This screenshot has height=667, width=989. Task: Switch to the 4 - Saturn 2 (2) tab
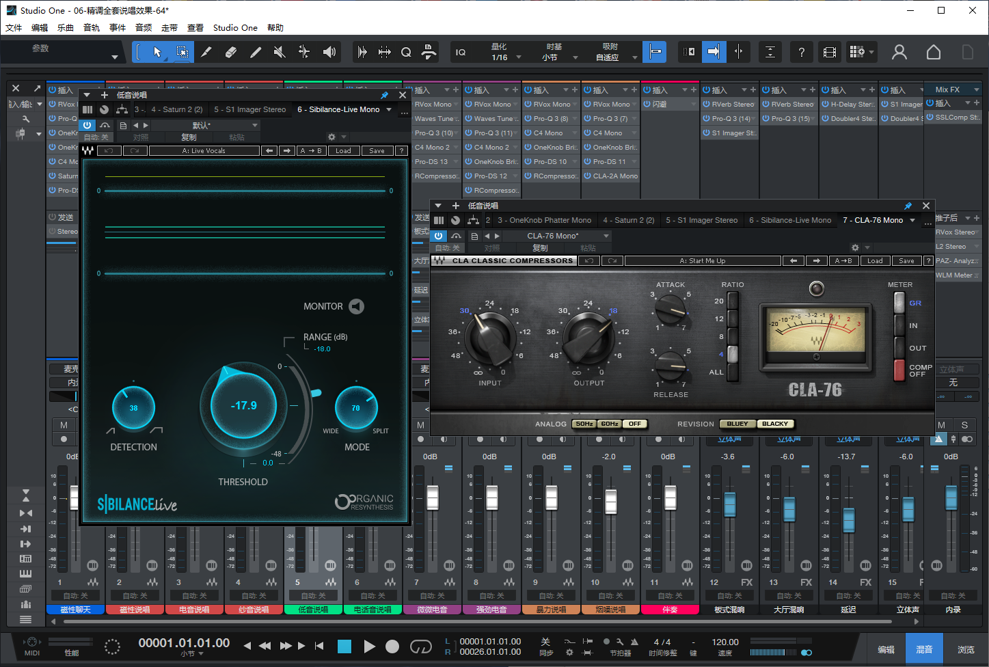(x=628, y=220)
